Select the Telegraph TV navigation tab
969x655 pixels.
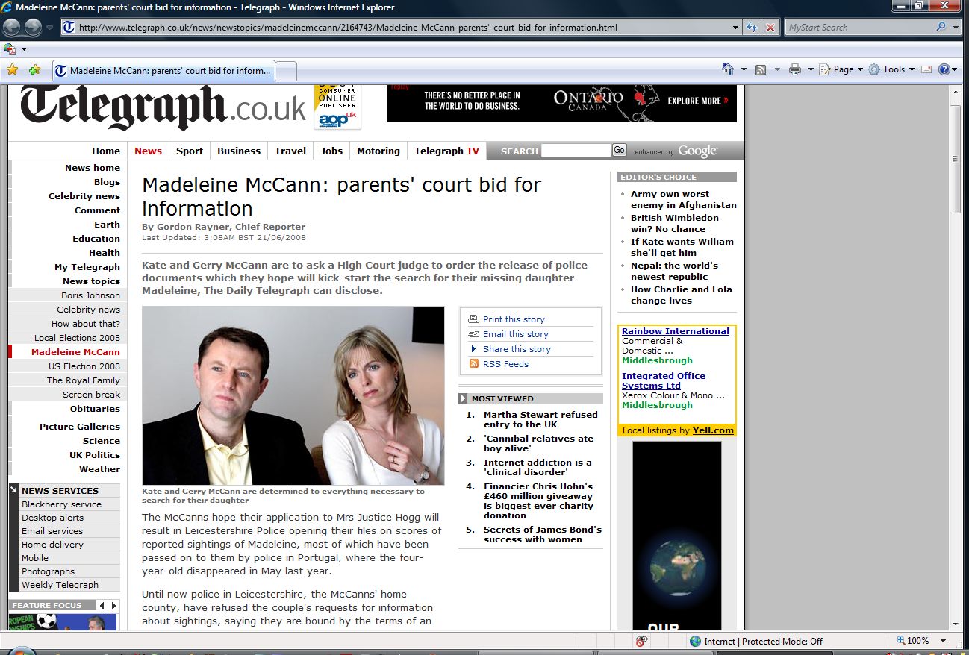[446, 151]
